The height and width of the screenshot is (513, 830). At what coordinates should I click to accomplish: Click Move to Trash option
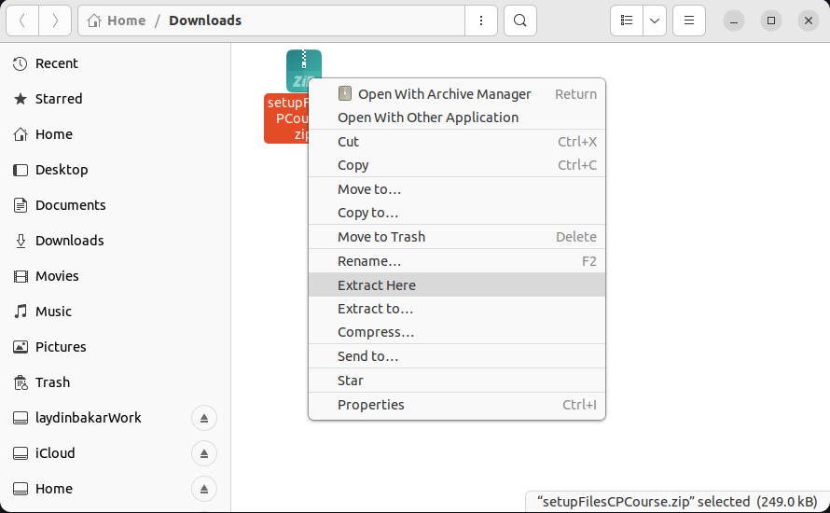381,237
